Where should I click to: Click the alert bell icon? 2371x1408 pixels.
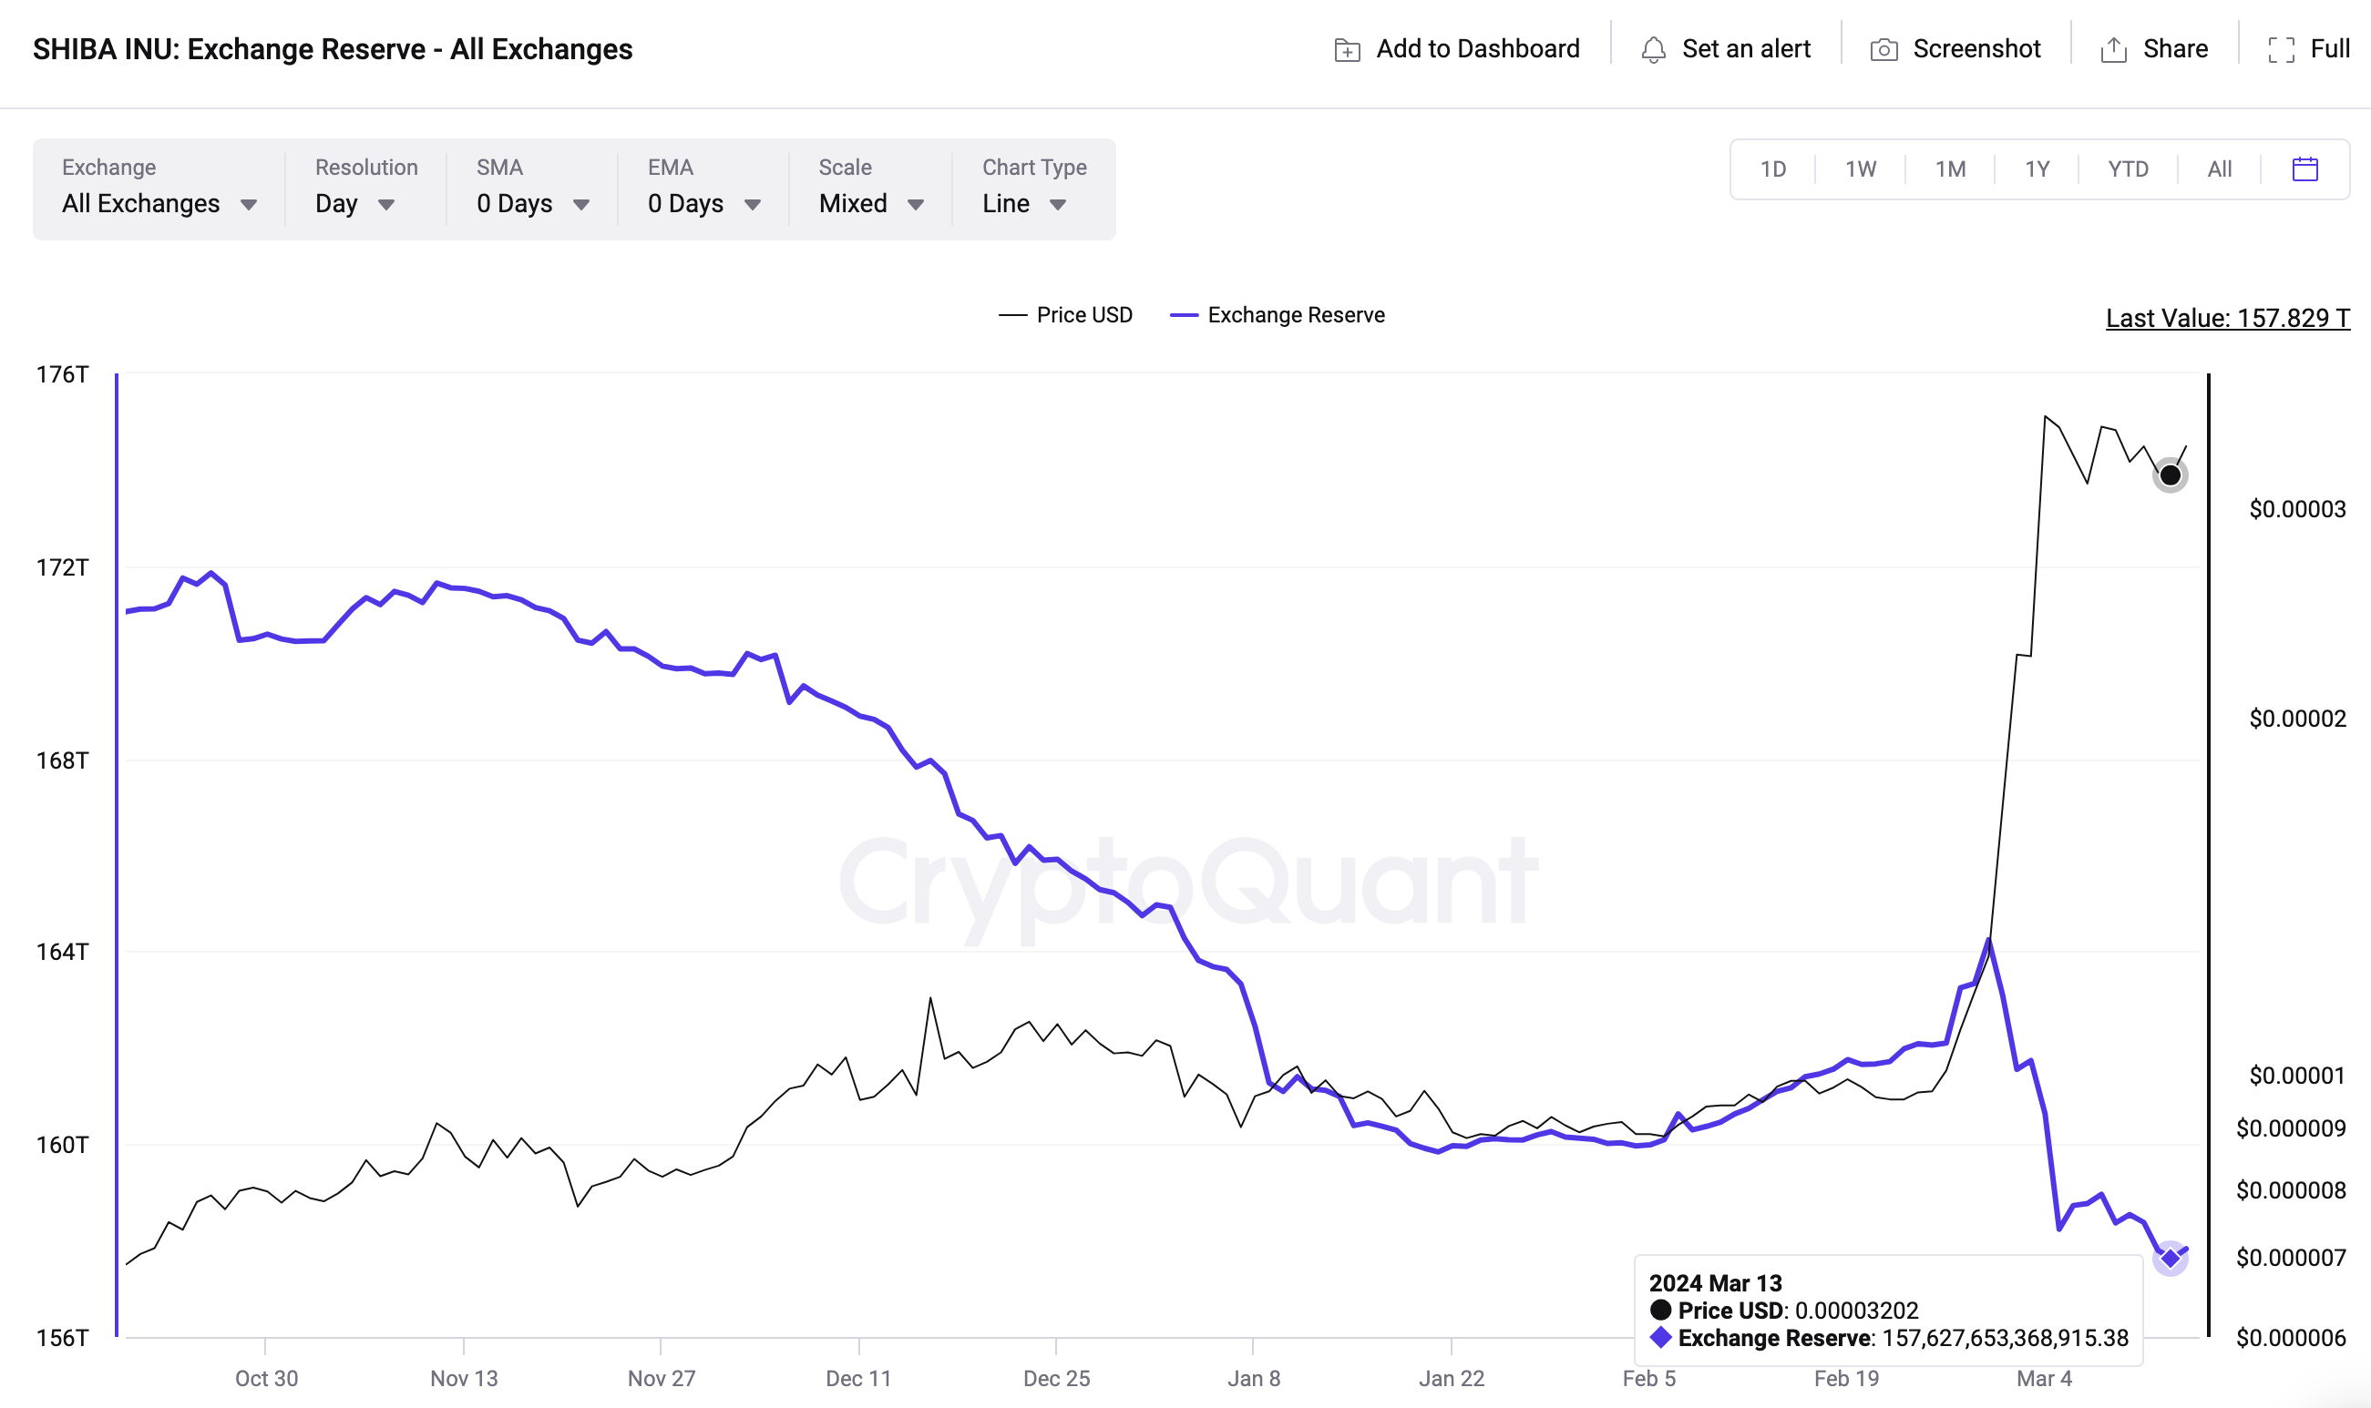(1652, 49)
